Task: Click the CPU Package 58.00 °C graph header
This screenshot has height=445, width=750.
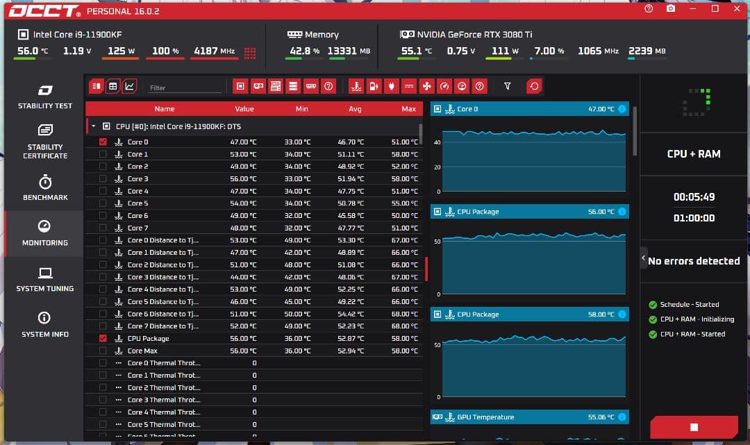Action: click(529, 314)
